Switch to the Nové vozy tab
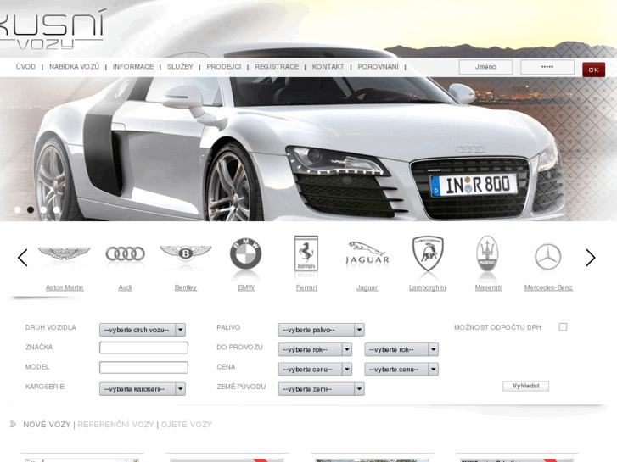617x462 pixels. click(47, 425)
